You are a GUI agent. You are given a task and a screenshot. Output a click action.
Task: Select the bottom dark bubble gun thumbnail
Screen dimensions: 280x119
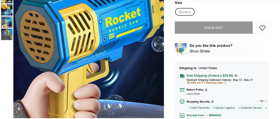tap(7, 34)
